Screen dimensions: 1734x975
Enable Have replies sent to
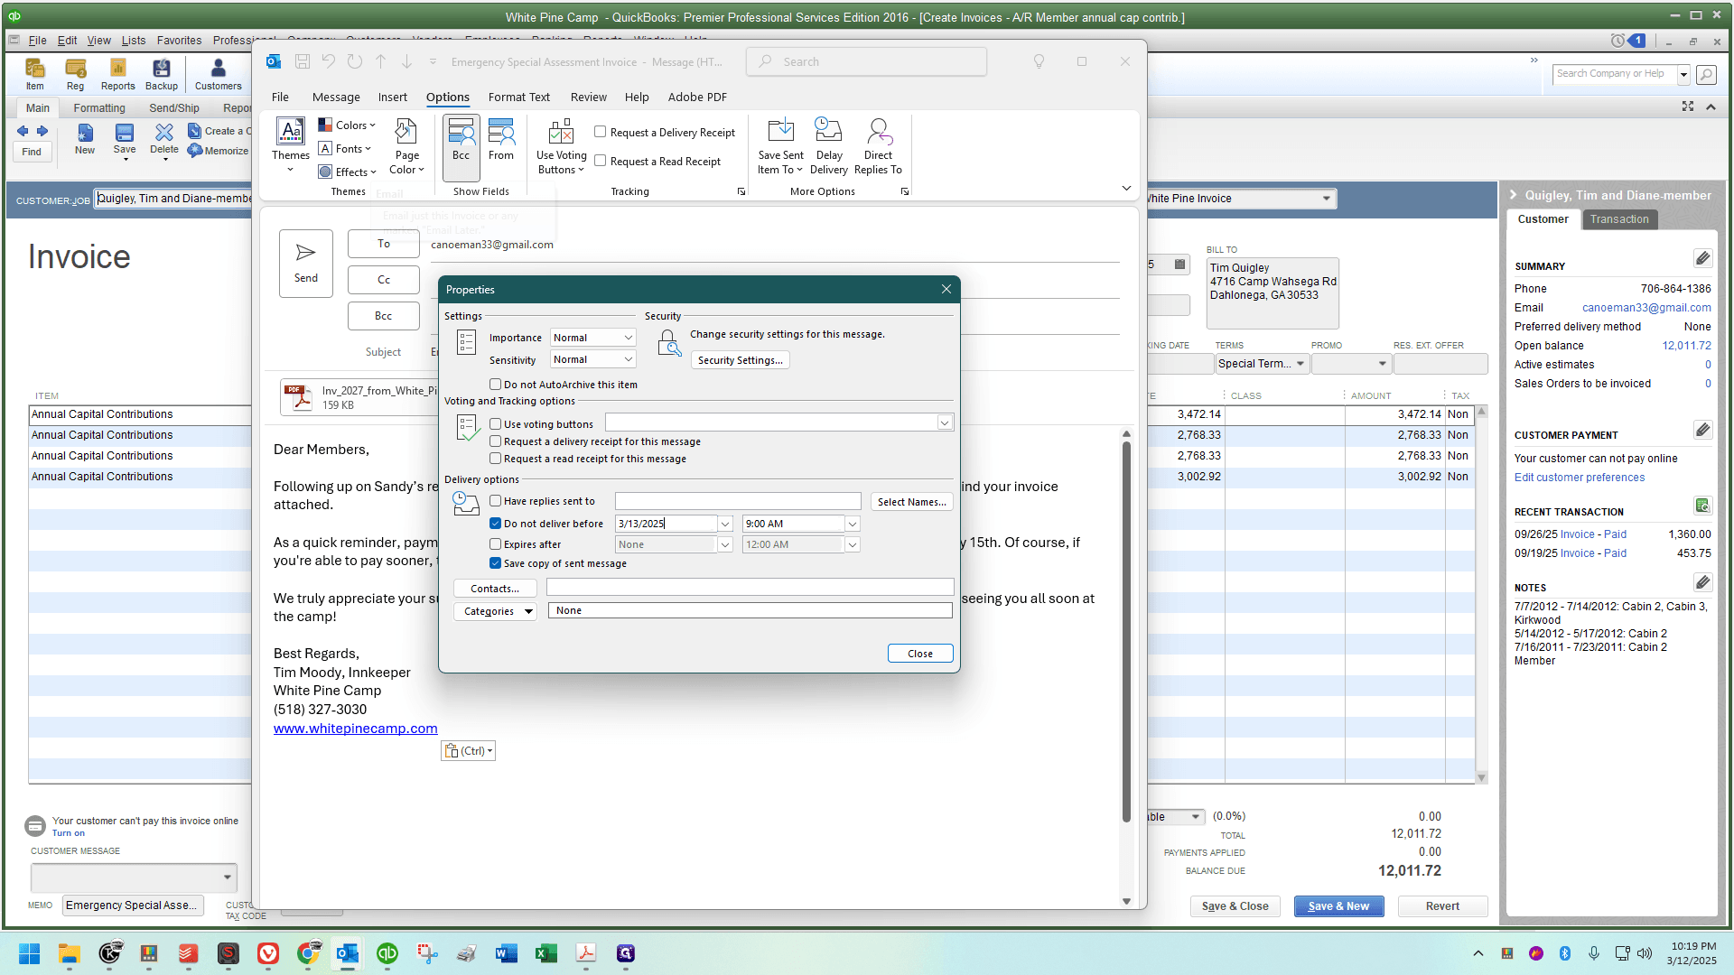tap(495, 501)
